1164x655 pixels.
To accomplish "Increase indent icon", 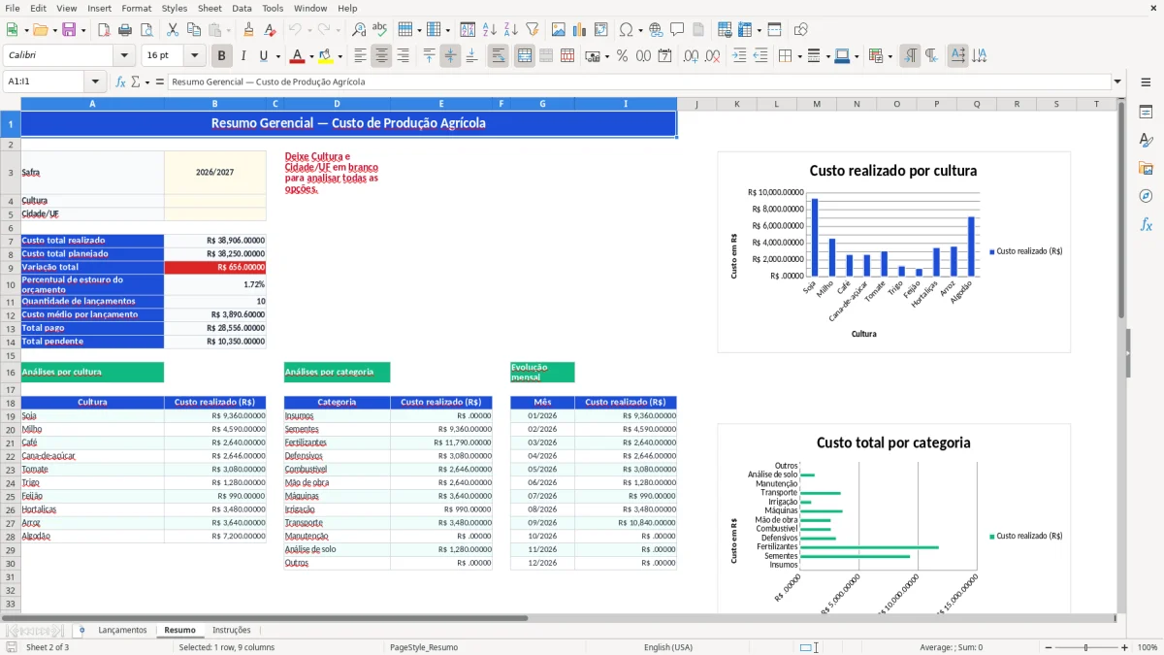I will (739, 56).
